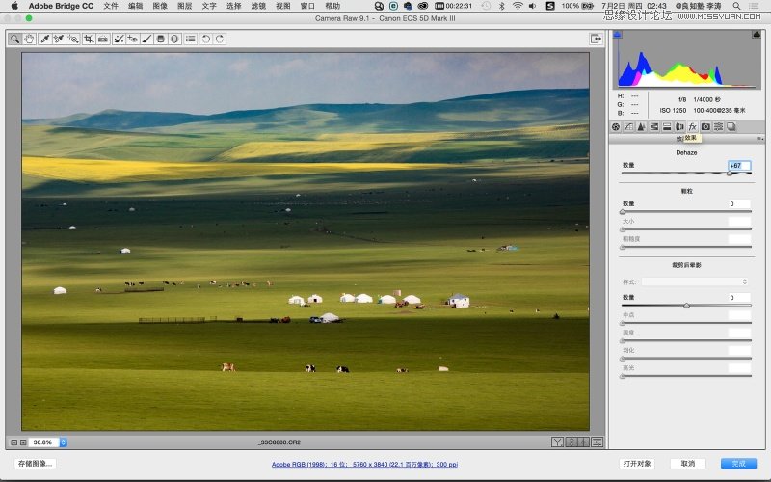Select the Hand tool
The height and width of the screenshot is (482, 771).
click(29, 39)
